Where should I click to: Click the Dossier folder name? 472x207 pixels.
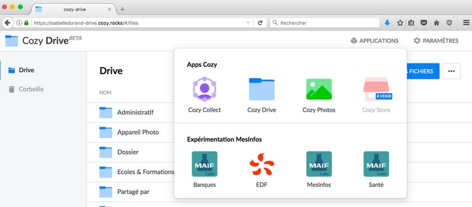click(x=128, y=152)
